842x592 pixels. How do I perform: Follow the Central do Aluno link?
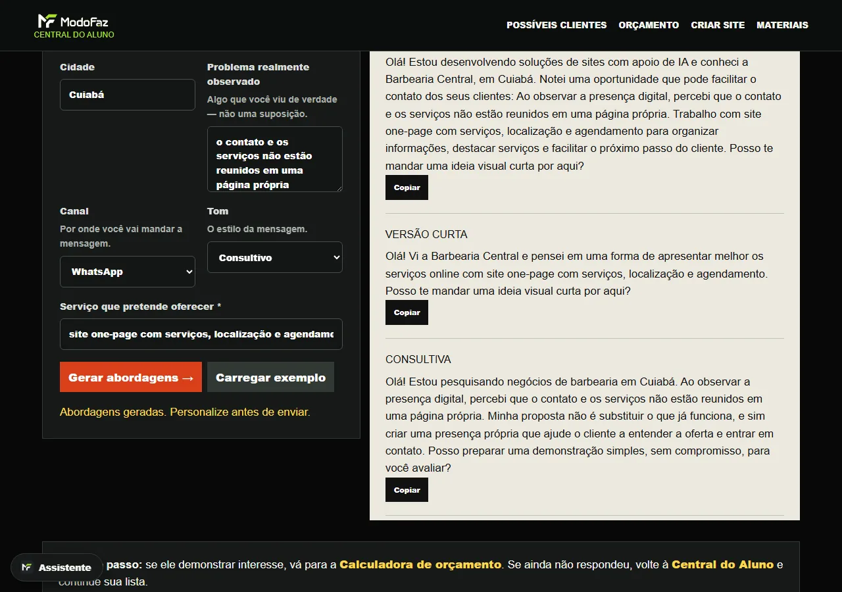(722, 564)
